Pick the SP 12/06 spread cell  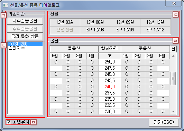point(95,30)
